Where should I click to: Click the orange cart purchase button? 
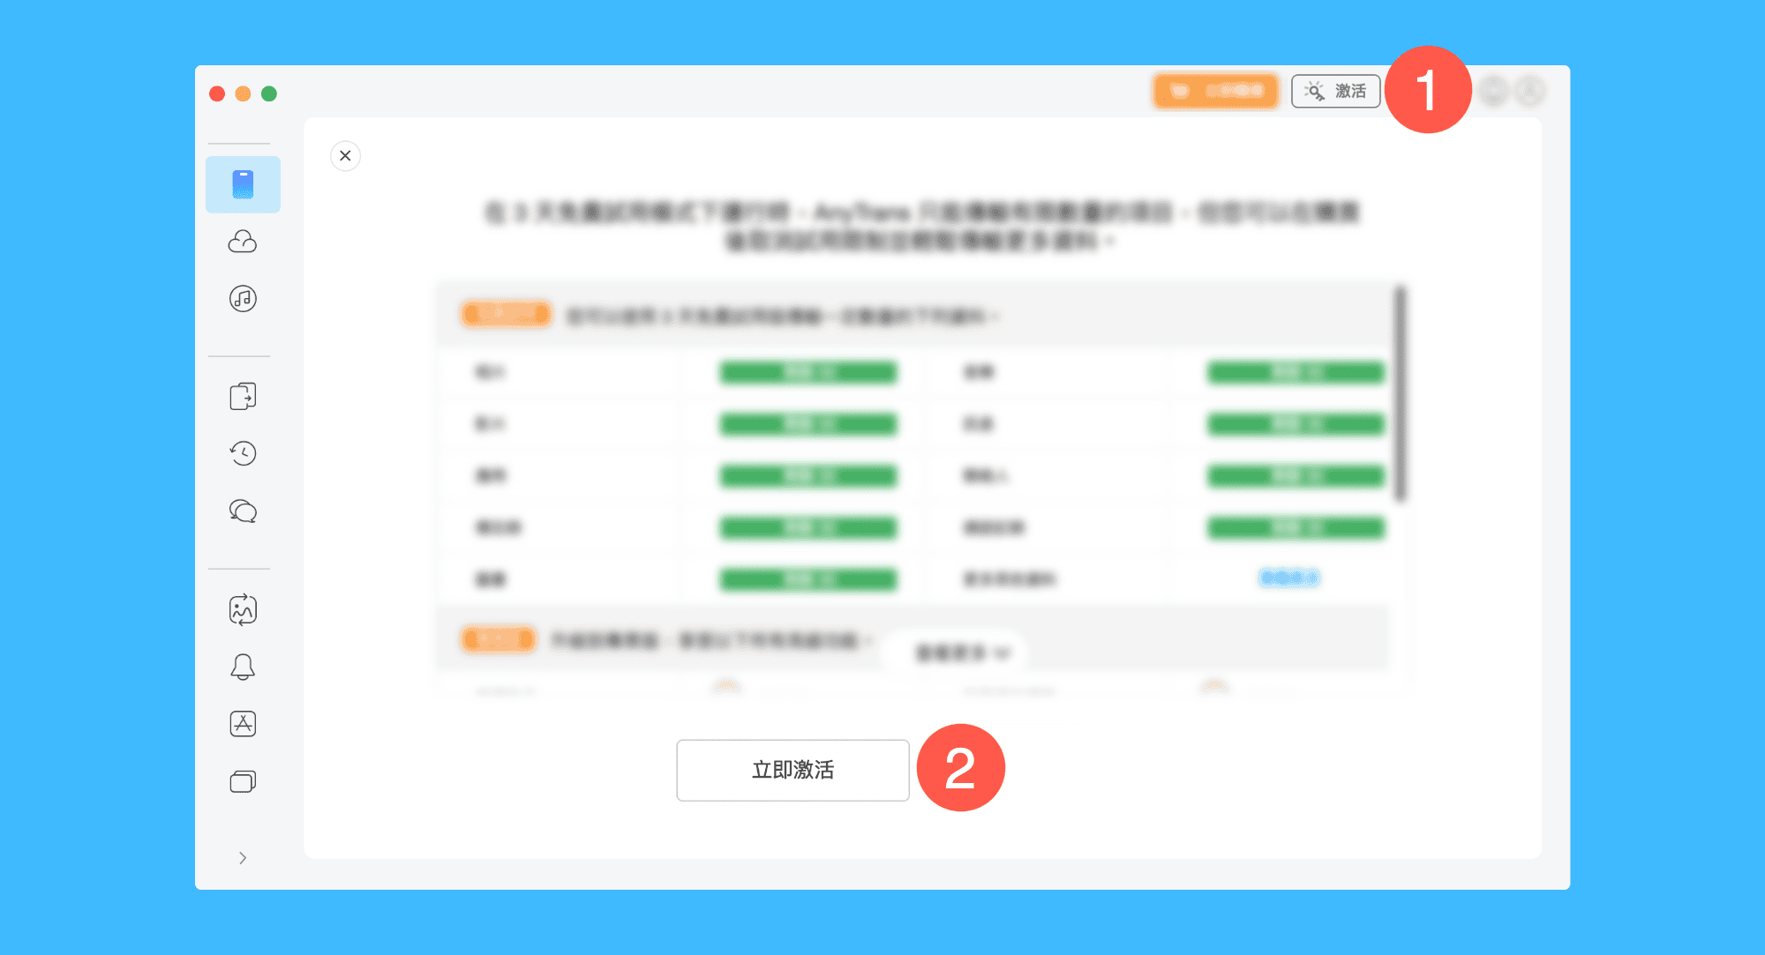(x=1215, y=91)
